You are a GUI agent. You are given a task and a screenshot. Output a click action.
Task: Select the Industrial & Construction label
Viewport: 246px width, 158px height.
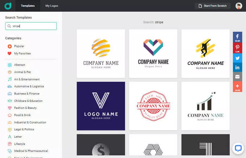[30, 122]
